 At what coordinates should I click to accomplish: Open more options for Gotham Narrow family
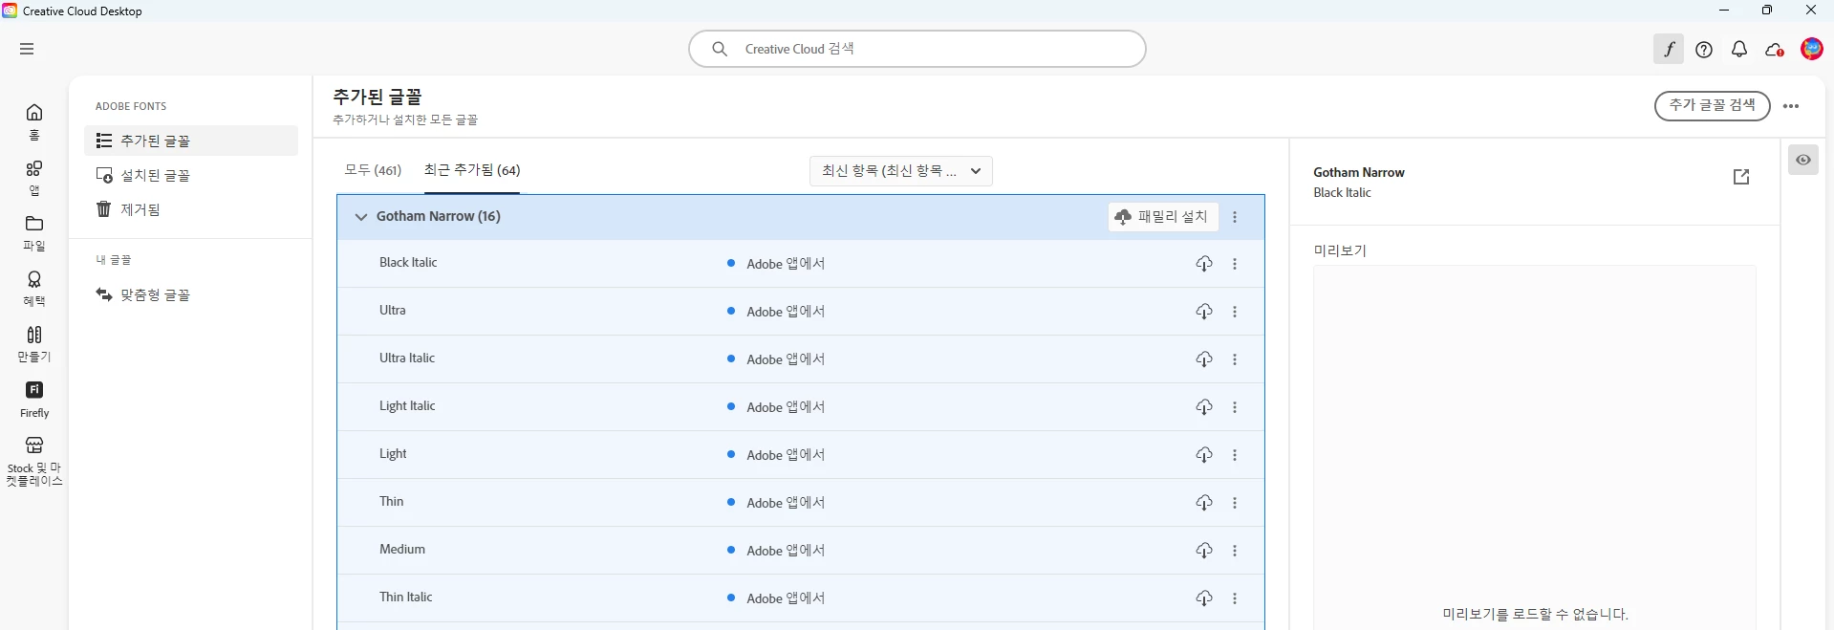click(1235, 217)
